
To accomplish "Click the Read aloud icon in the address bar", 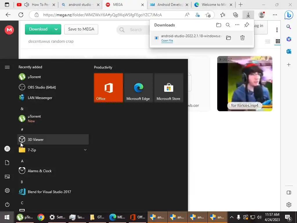I will click(187, 15).
